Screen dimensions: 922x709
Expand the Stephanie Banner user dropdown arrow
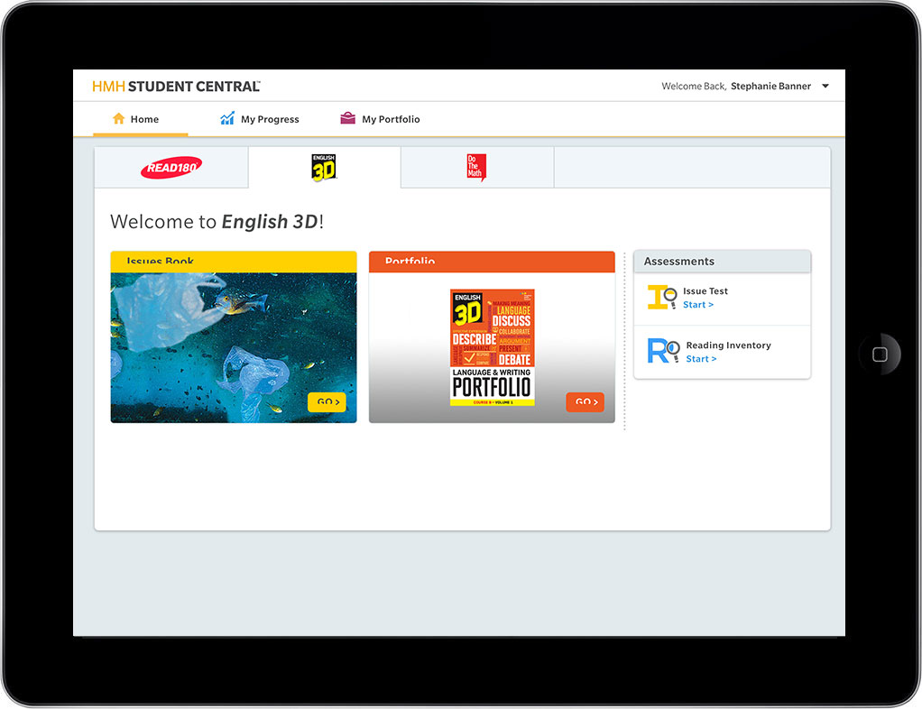[x=825, y=87]
